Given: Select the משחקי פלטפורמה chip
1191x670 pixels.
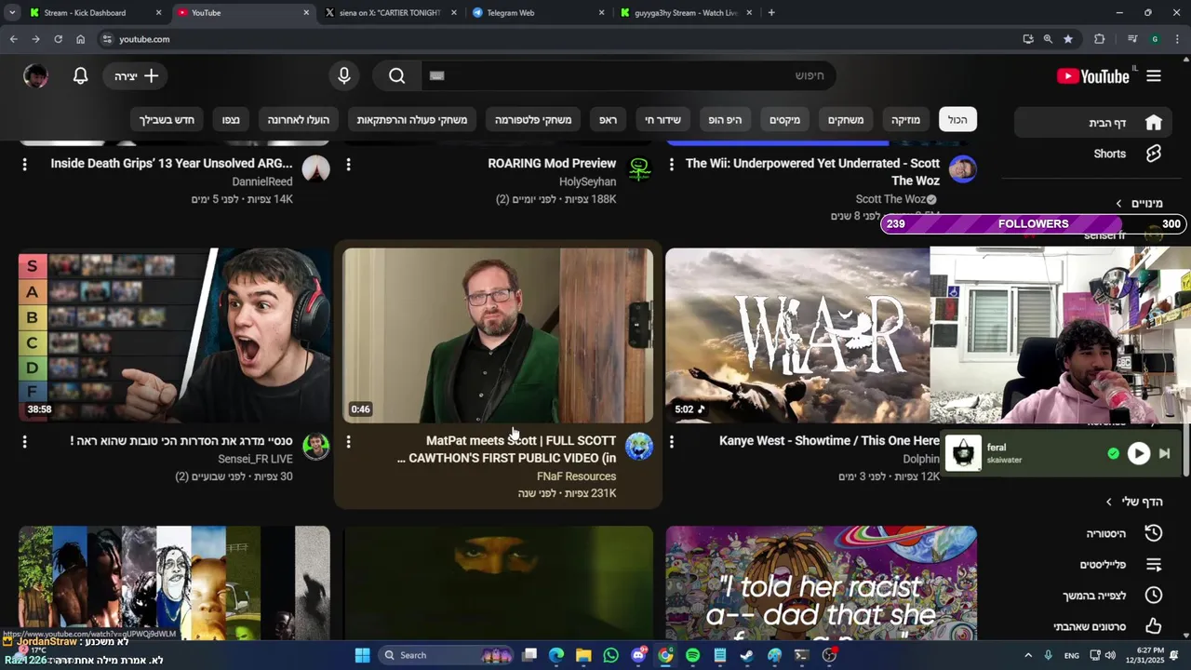Looking at the screenshot, I should point(533,120).
